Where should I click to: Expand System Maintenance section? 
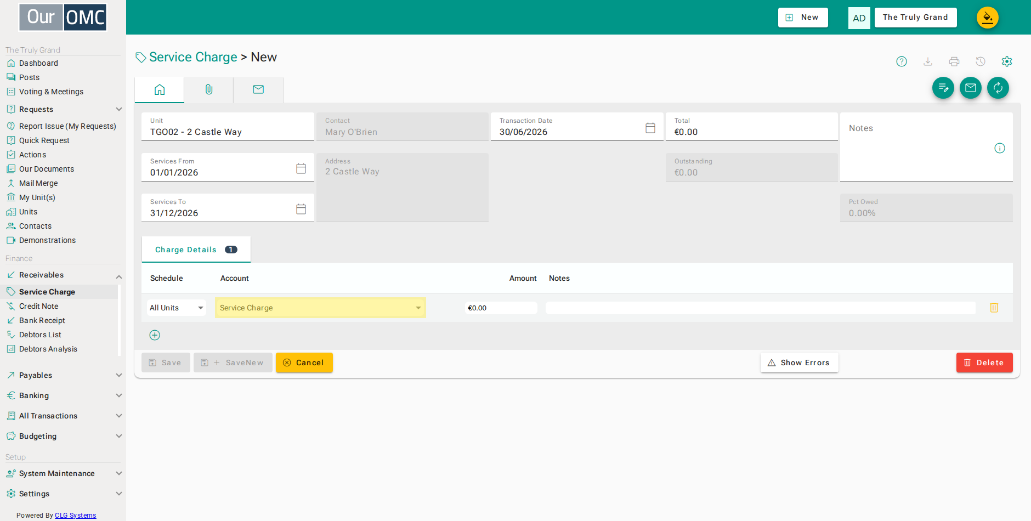[64, 473]
